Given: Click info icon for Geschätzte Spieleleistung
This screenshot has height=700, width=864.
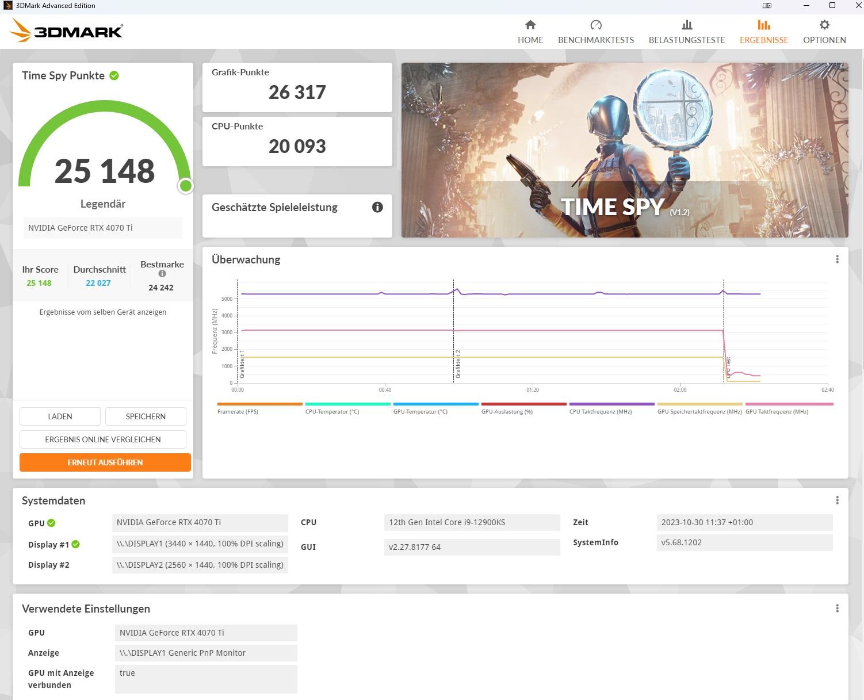Looking at the screenshot, I should [x=377, y=207].
